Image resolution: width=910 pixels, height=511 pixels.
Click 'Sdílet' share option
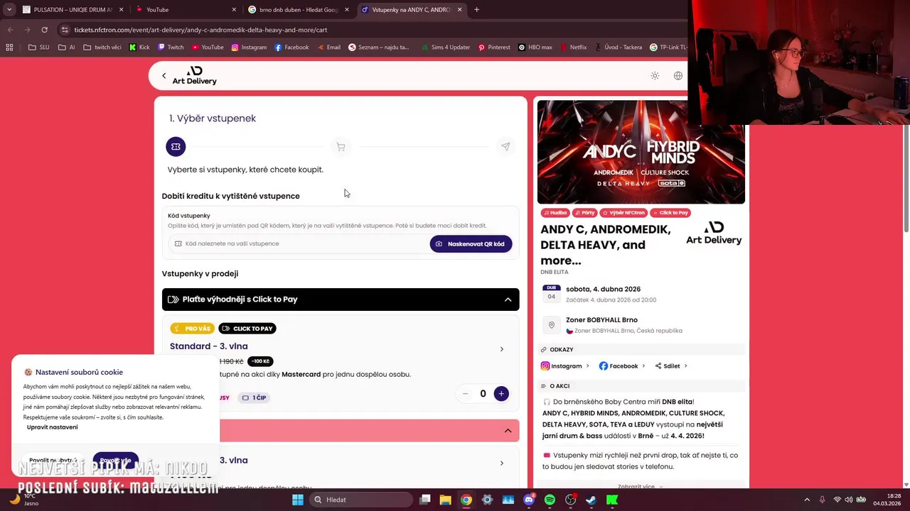pos(670,366)
